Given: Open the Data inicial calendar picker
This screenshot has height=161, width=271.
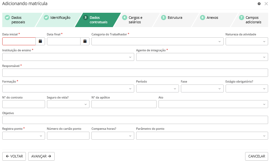Looking at the screenshot, I should pos(40,41).
